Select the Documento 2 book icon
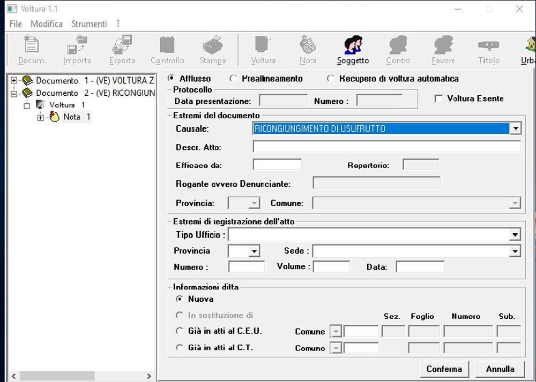536x382 pixels. [27, 93]
